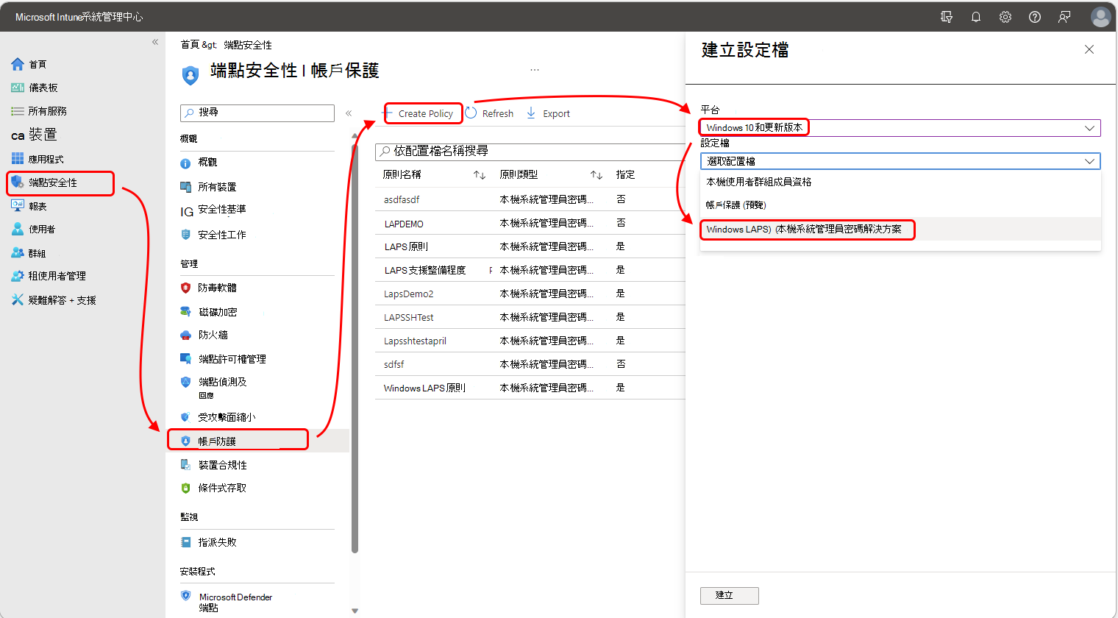Choose 本機使用者群組成員資格 from the dropdown list
This screenshot has height=618, width=1118.
click(900, 182)
